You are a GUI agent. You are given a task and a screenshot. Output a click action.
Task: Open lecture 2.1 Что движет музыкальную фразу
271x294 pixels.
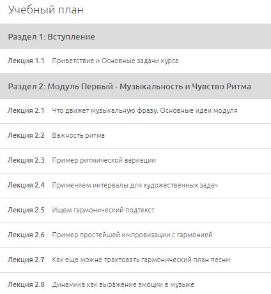coord(135,111)
